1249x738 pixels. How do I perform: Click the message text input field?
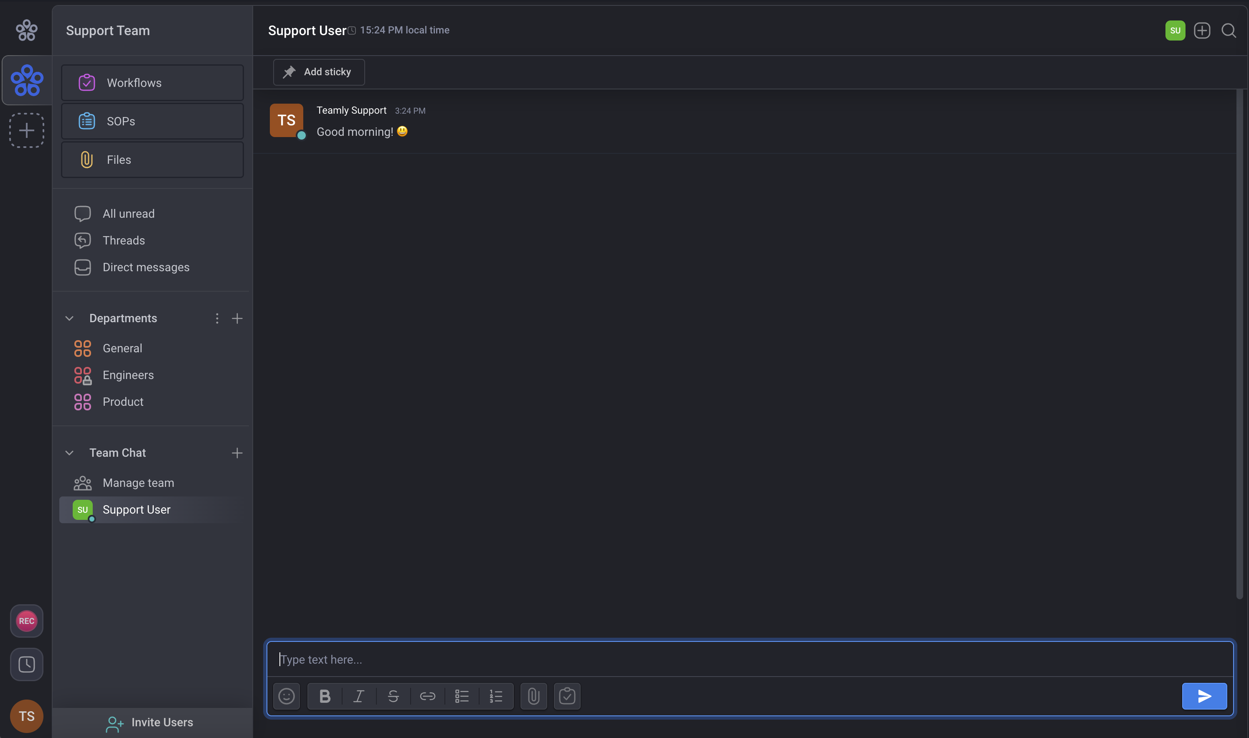point(746,659)
